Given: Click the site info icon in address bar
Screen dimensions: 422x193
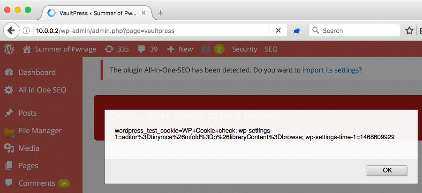Looking at the screenshot, I should [26, 30].
